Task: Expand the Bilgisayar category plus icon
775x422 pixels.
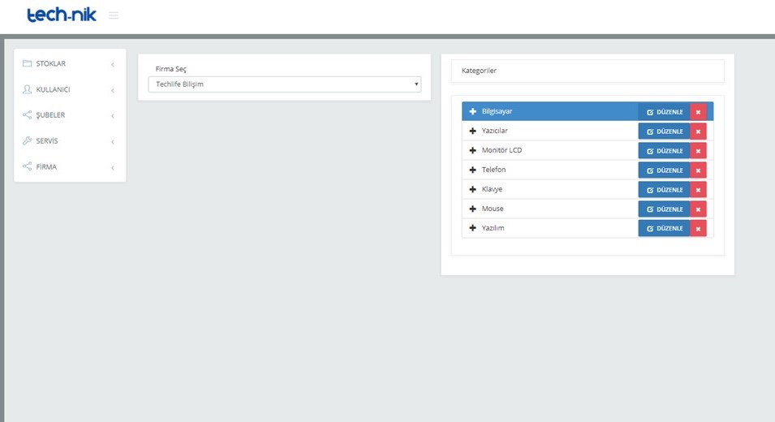Action: pyautogui.click(x=473, y=111)
